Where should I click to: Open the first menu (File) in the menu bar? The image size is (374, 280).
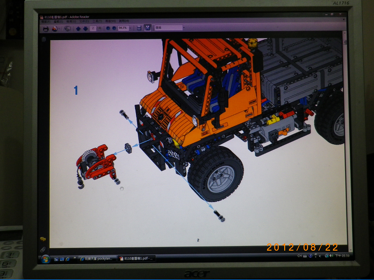pyautogui.click(x=46, y=21)
